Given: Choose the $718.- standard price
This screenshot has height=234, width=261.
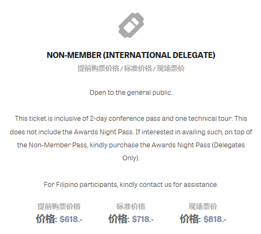Looking at the screenshot, I should (x=143, y=219).
